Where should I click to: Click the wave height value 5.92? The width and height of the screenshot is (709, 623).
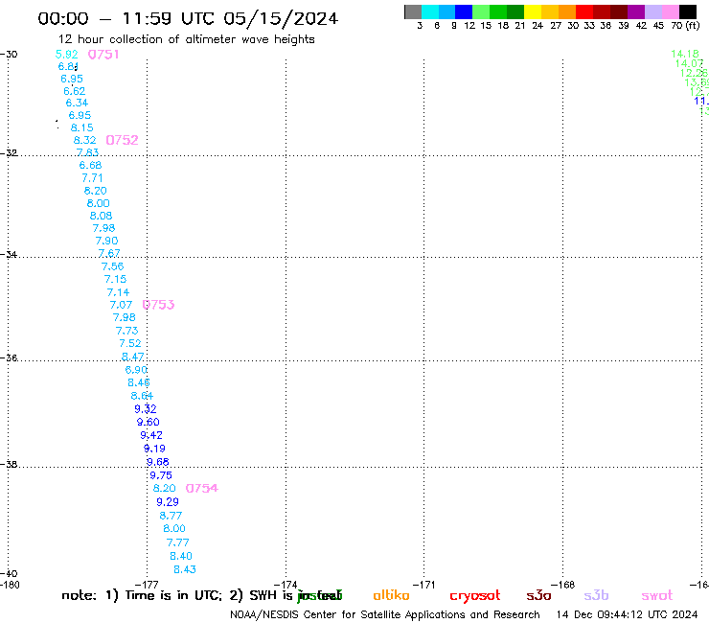66,55
